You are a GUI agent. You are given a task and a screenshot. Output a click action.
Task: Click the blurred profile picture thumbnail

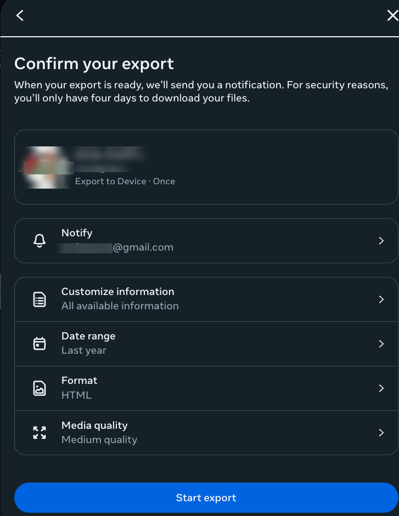click(46, 166)
